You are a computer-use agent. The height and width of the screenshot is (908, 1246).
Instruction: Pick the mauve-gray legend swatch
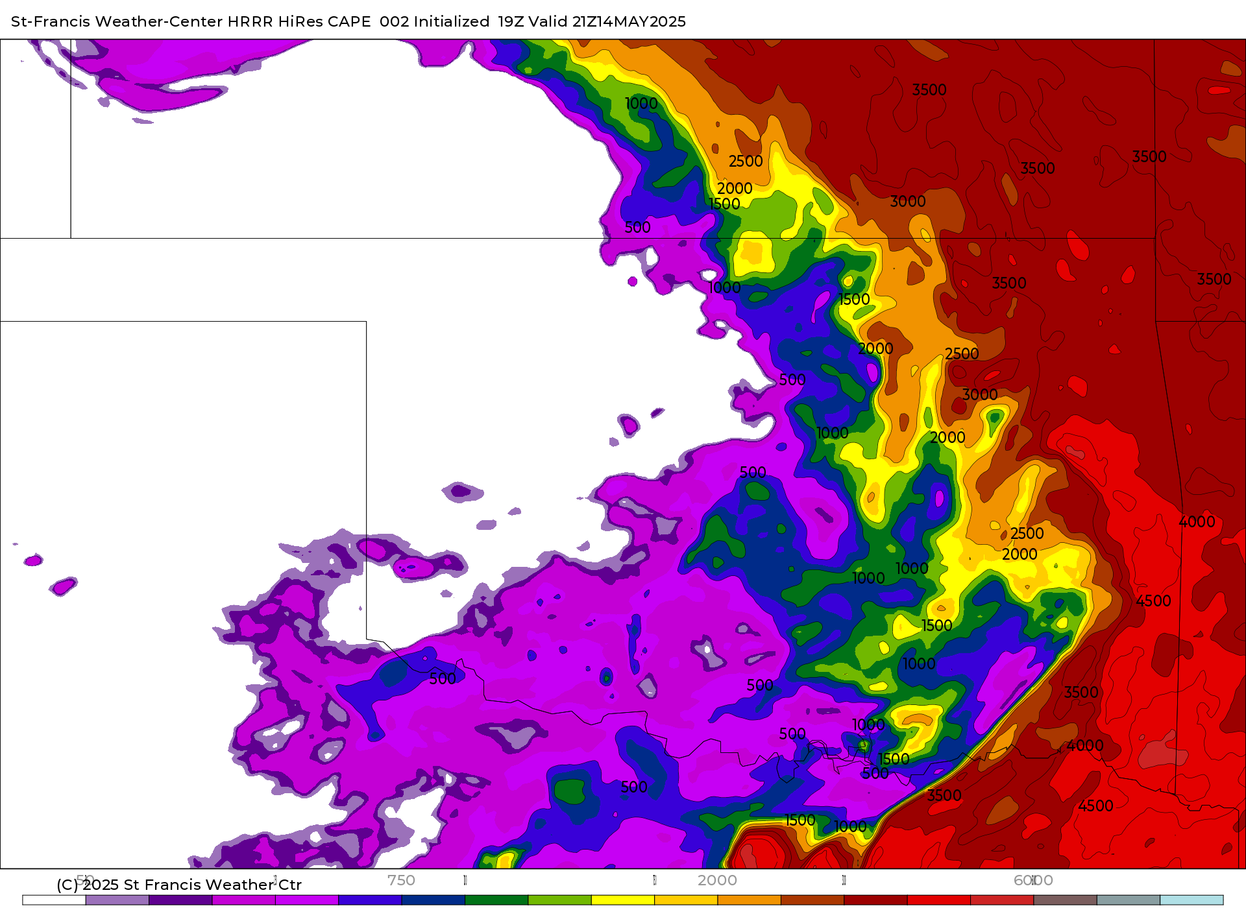(1065, 900)
